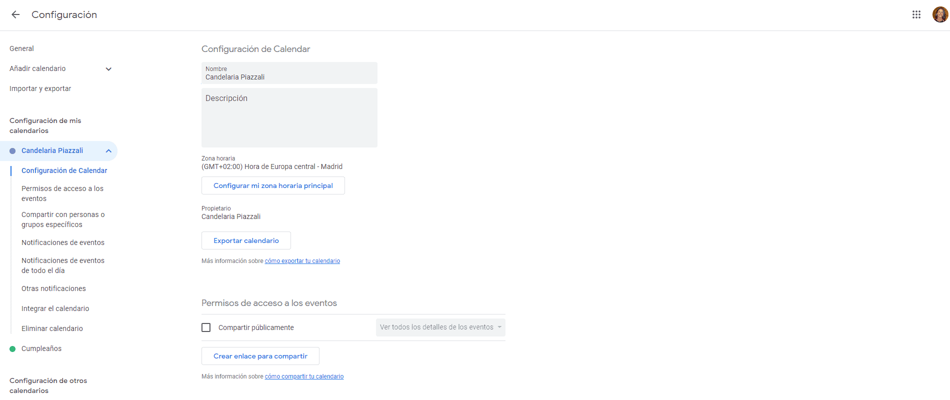950x400 pixels.
Task: Click the Exportar calendario button
Action: (x=246, y=240)
